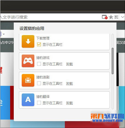The height and width of the screenshot is (128, 125).
Task: Uncheck 显示在工具栏 for 下载管理
Action: [39, 44]
